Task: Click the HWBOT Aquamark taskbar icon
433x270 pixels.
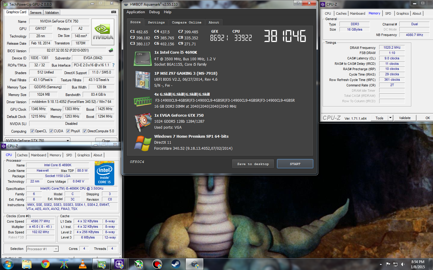Action: pos(195,264)
